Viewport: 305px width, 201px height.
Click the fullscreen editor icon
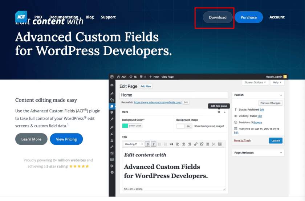click(x=213, y=144)
